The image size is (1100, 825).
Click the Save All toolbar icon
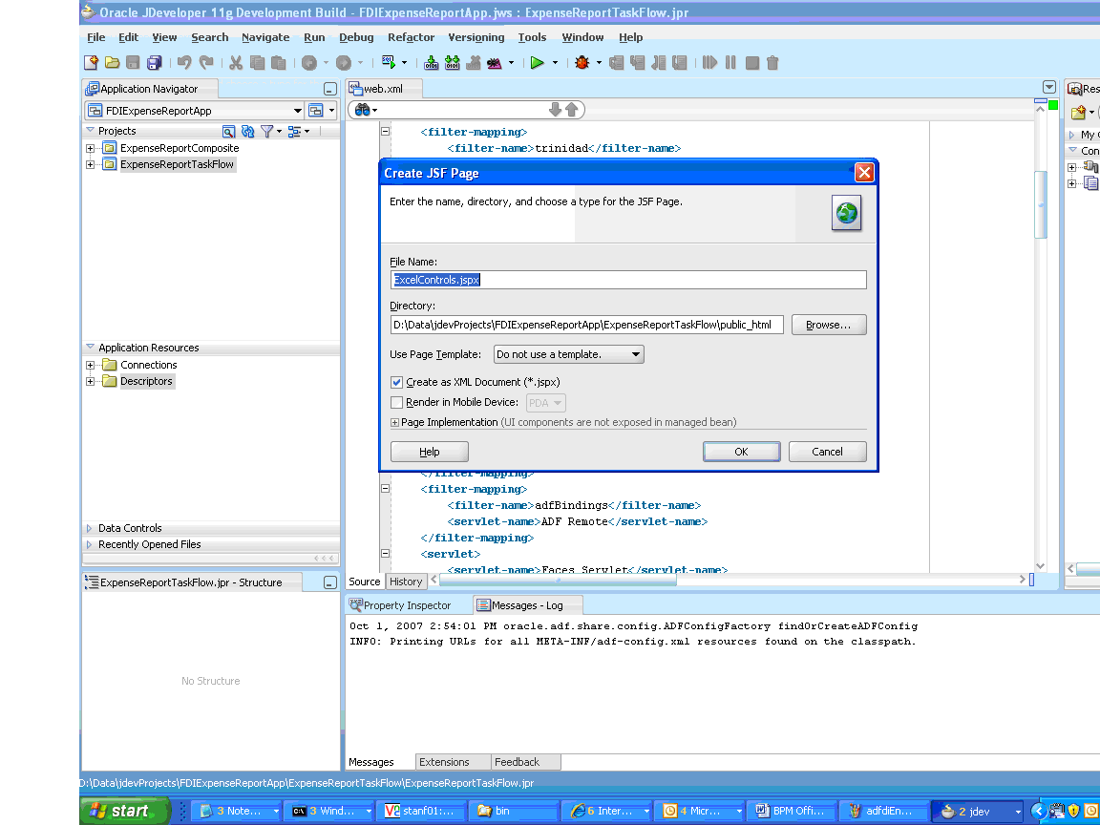(x=155, y=63)
